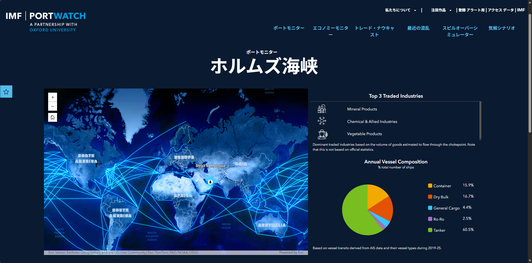This screenshot has width=532, height=263.
Task: Expand the 注目作品 dropdown menu
Action: 441,10
